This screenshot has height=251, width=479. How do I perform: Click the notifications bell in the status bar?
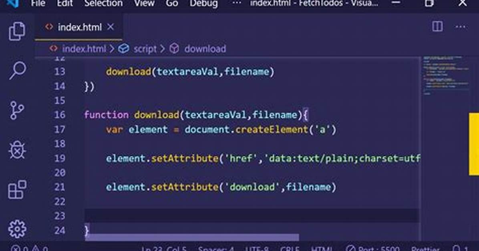(457, 249)
